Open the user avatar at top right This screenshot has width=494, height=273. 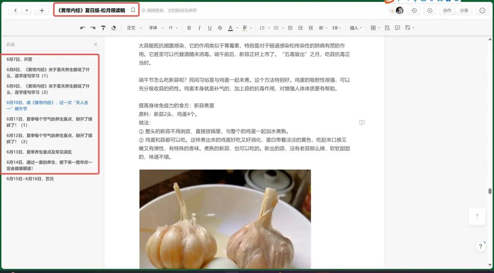pyautogui.click(x=399, y=11)
